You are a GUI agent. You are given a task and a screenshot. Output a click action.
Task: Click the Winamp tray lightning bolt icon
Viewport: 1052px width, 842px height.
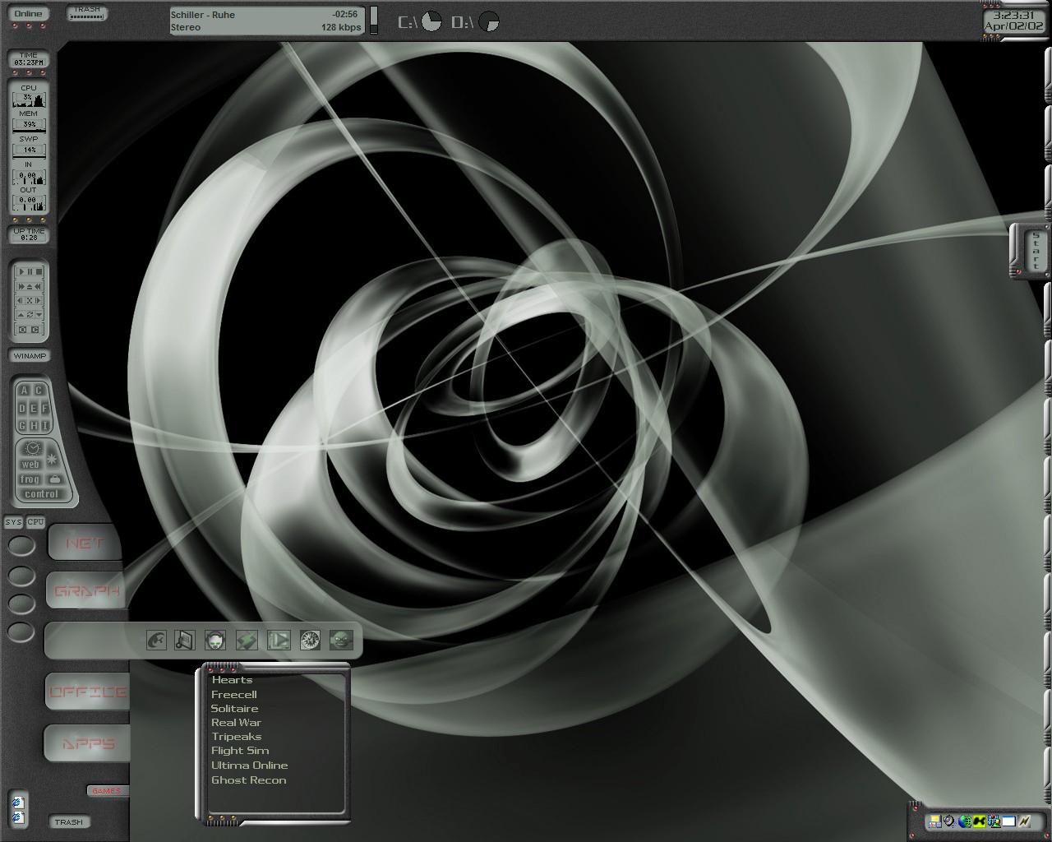tap(1025, 821)
